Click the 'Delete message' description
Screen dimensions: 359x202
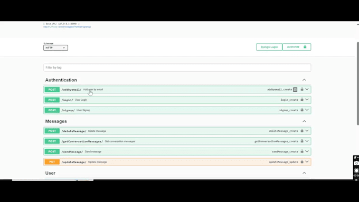click(x=97, y=131)
